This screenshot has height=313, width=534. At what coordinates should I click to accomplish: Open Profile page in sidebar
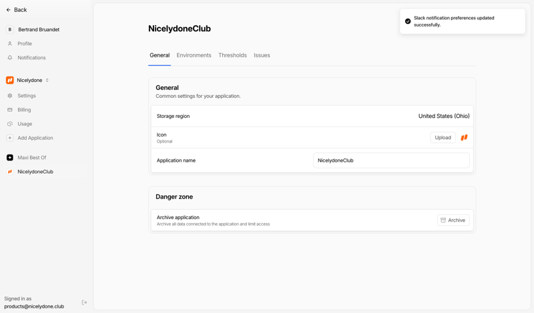[25, 43]
